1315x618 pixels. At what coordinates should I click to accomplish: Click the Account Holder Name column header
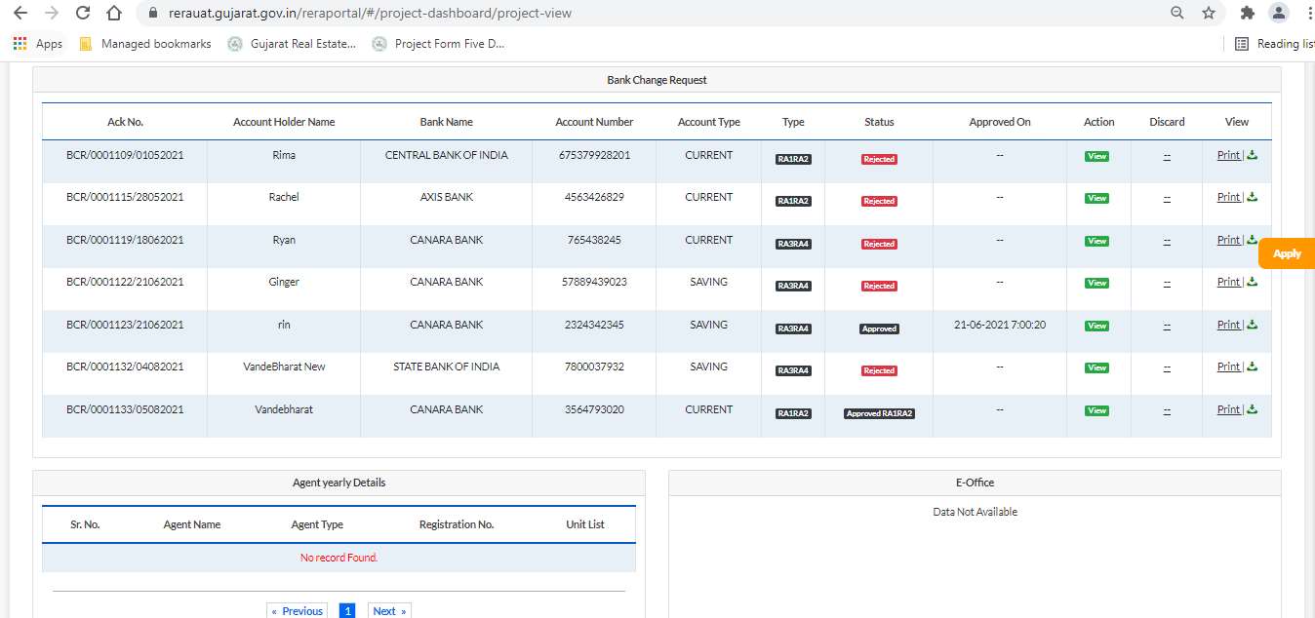click(284, 122)
